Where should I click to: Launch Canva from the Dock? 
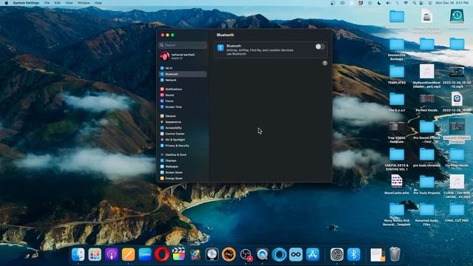[145, 254]
